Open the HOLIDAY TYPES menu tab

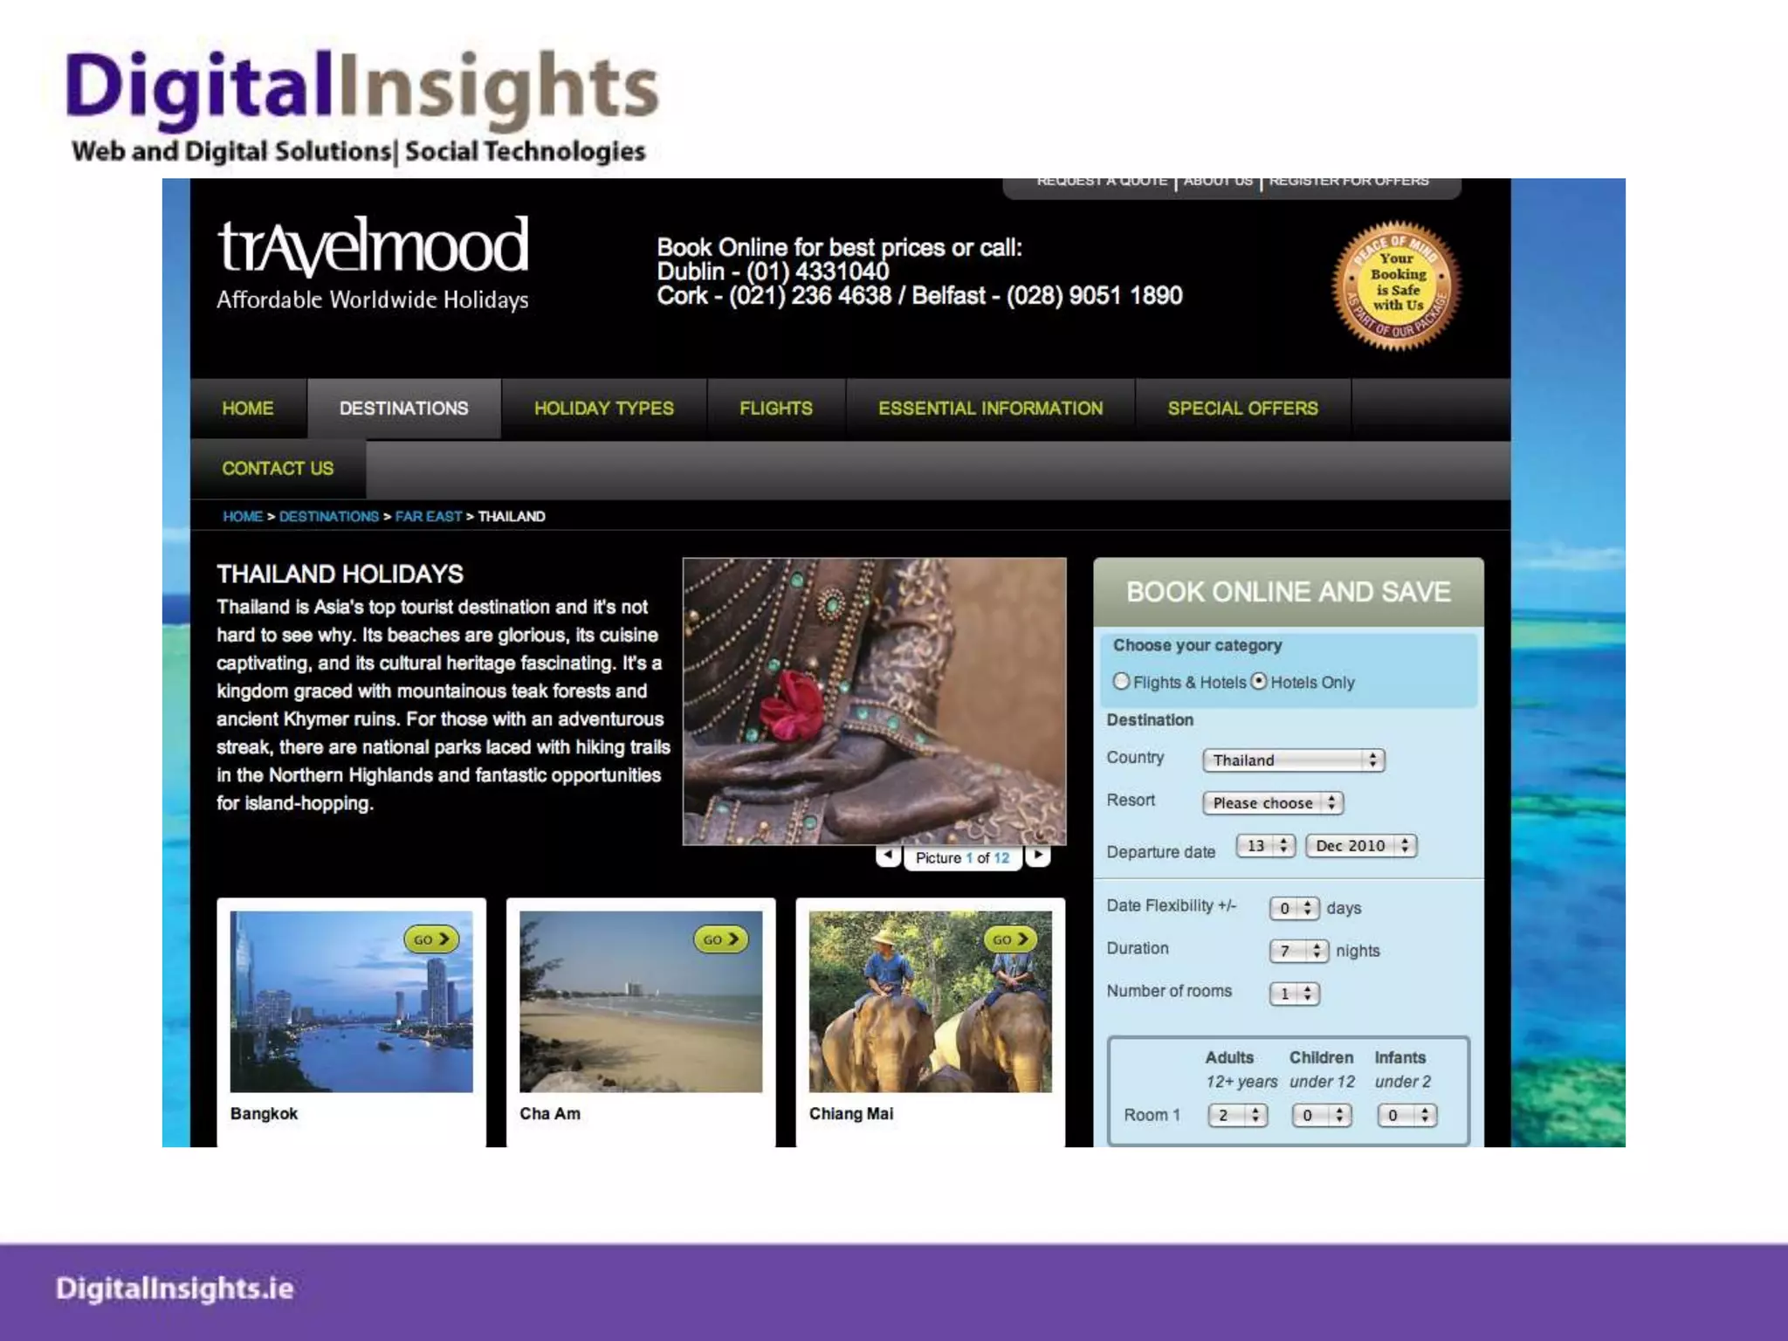click(x=603, y=409)
